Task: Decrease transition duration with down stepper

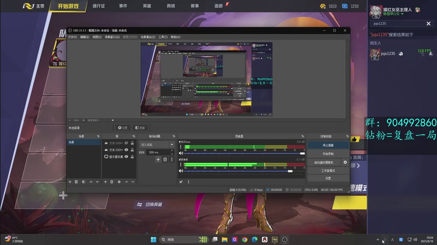Action: pos(172,154)
